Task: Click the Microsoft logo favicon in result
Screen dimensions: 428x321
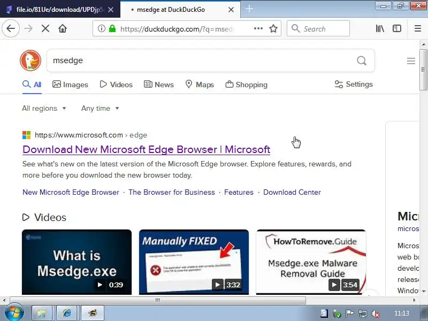Action: point(26,135)
